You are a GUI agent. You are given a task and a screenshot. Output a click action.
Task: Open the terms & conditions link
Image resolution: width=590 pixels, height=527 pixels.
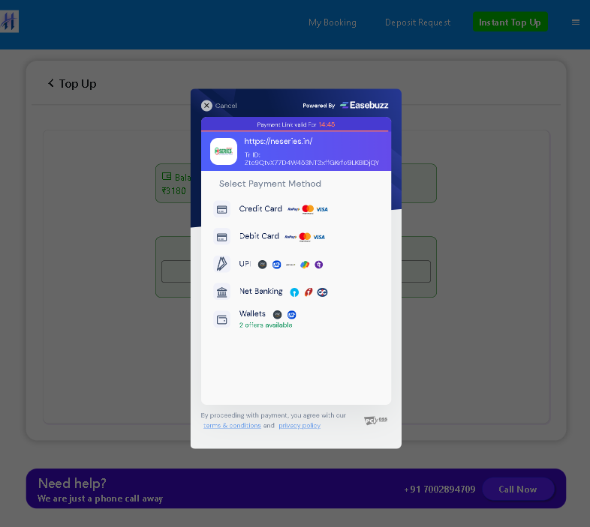pyautogui.click(x=232, y=426)
